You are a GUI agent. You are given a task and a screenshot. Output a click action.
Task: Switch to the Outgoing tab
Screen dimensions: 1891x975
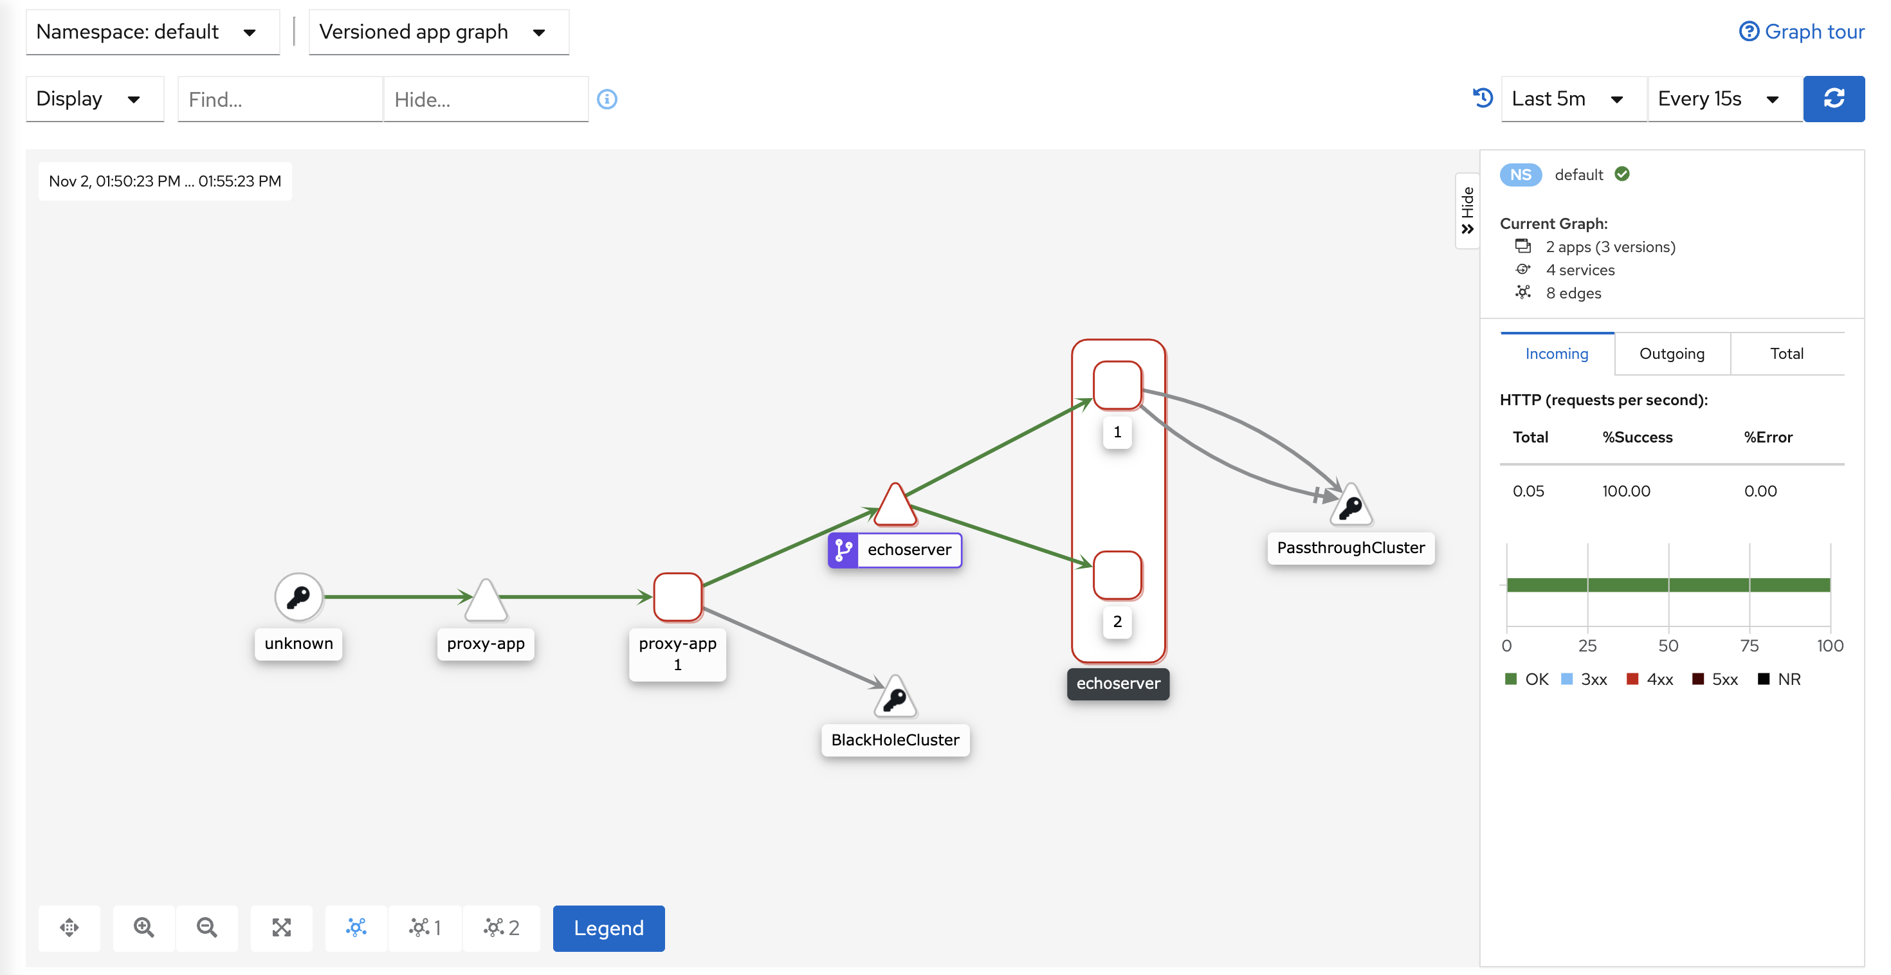tap(1672, 354)
